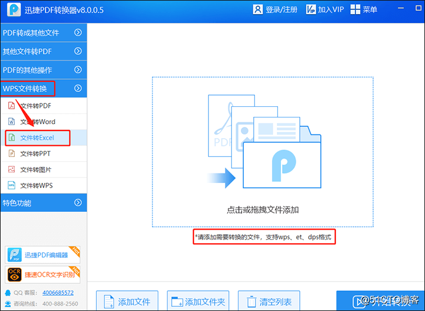The height and width of the screenshot is (311, 425).
Task: Click the 迅捷PDF转换器 app logo
Action: click(14, 10)
